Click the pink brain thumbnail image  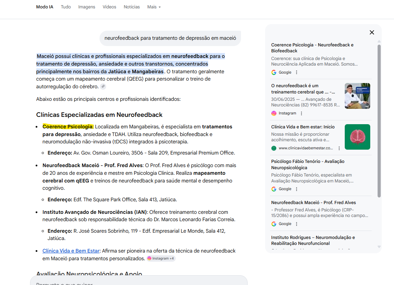[357, 137]
